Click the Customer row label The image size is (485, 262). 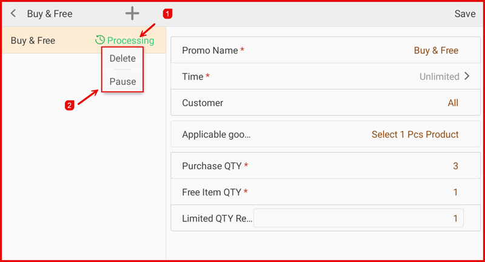[202, 103]
